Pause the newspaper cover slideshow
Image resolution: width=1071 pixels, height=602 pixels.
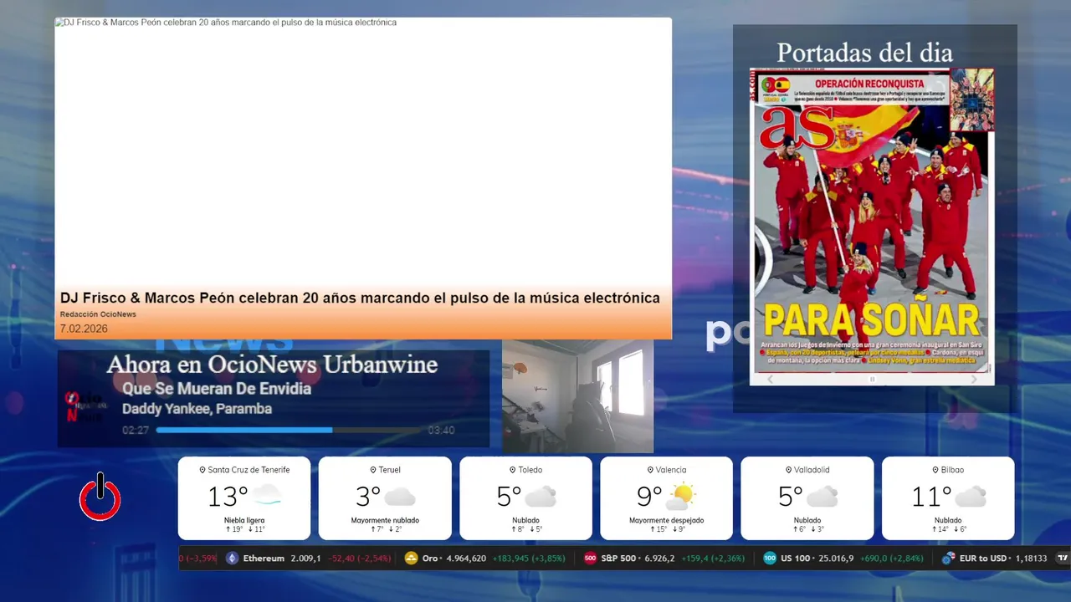[872, 380]
